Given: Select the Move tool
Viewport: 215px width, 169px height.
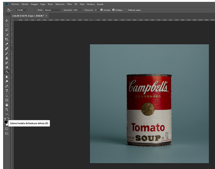Looking at the screenshot, I should tap(7, 20).
